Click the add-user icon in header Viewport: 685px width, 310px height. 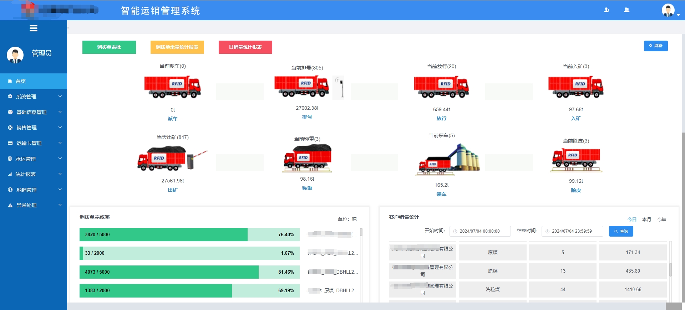coord(607,10)
